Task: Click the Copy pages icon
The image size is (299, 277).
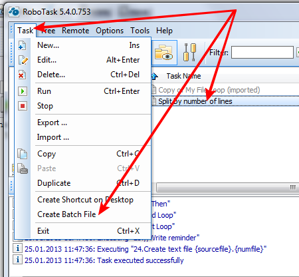Action: pyautogui.click(x=23, y=154)
